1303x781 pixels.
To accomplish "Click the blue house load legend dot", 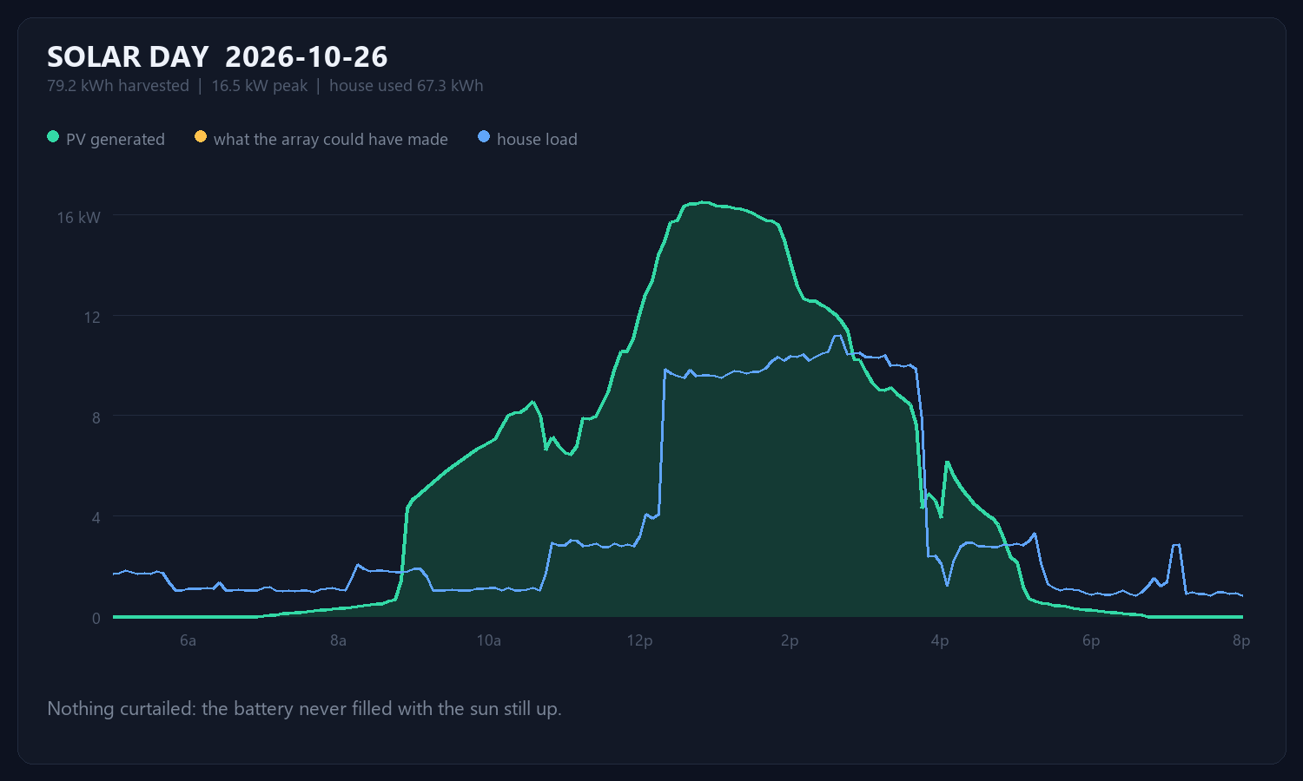I will point(484,137).
